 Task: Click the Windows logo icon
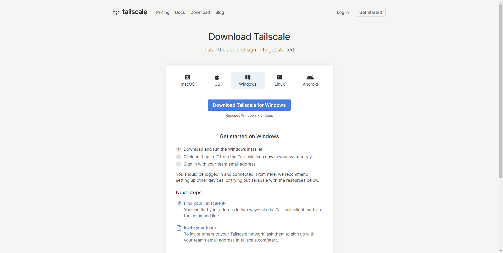[x=248, y=77]
